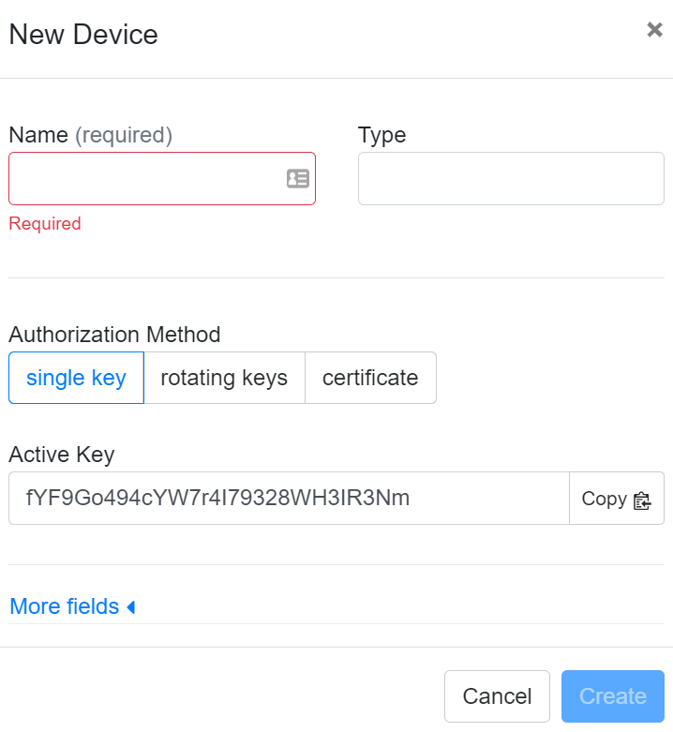Switch to rotating keys authorization
Viewport: 673px width, 732px height.
(224, 378)
